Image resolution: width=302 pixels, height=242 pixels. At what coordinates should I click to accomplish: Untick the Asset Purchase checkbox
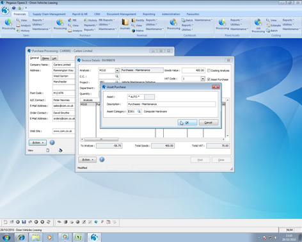209,79
